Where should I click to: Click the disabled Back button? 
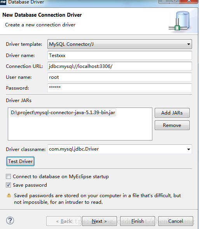64,221
